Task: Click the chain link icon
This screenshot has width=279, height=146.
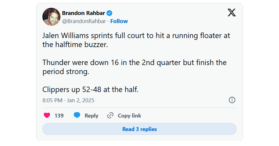Action: click(x=110, y=115)
